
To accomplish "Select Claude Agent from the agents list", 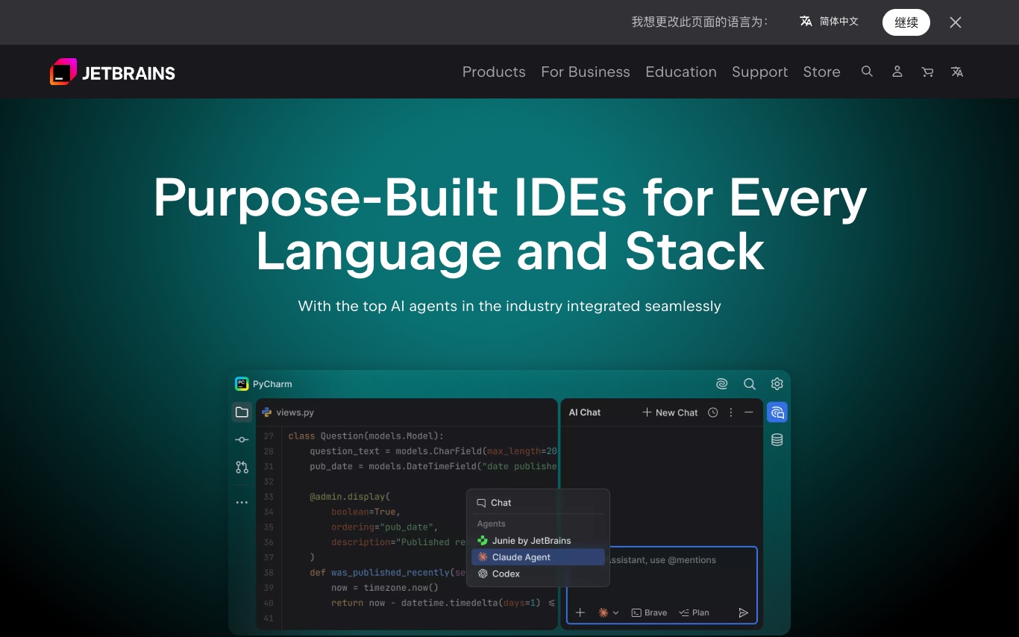I will (x=537, y=557).
